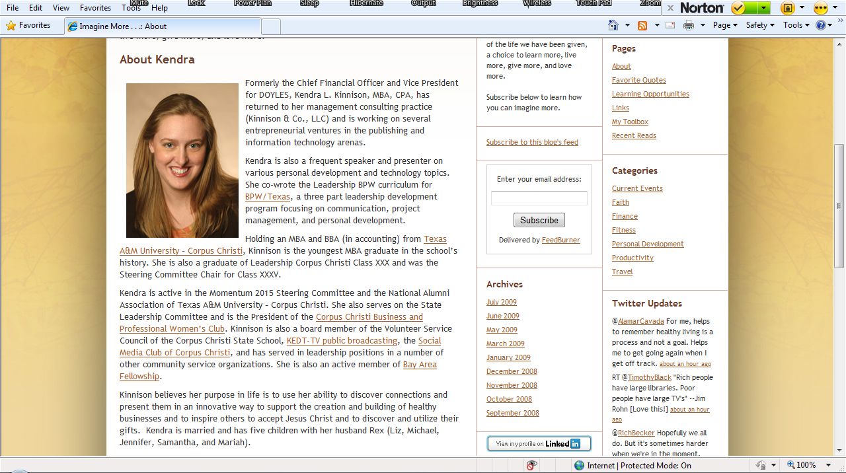Open the View menu

[x=61, y=8]
